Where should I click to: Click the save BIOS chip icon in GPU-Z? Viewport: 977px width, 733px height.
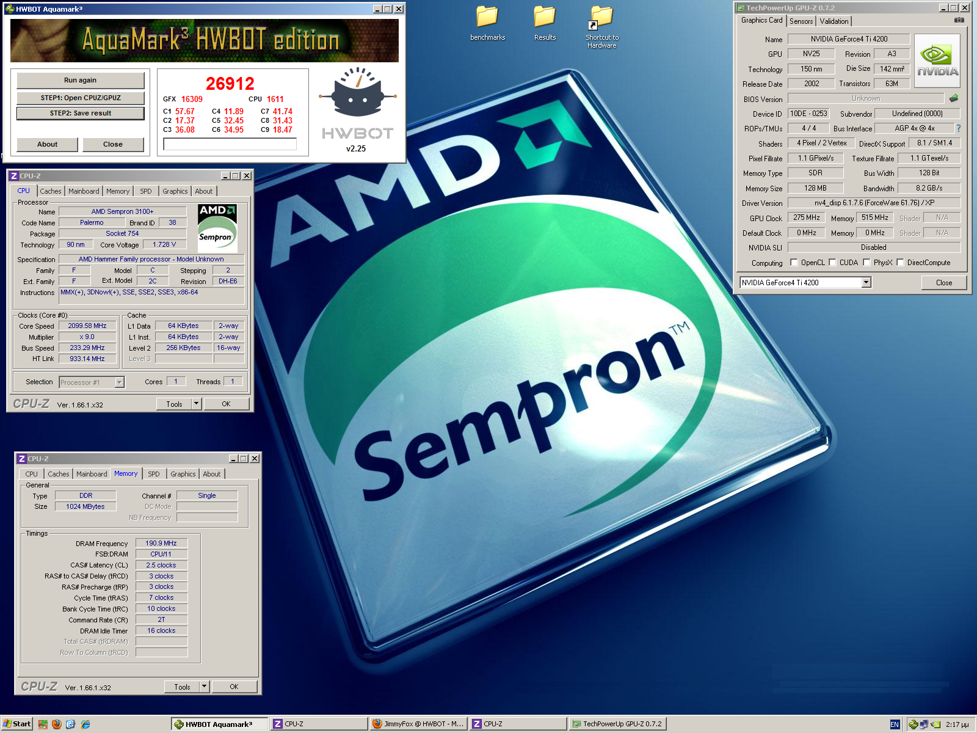click(954, 98)
